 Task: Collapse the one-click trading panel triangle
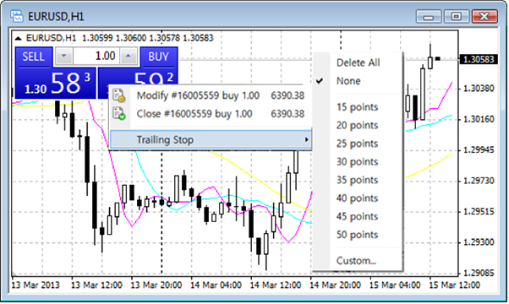(19, 39)
